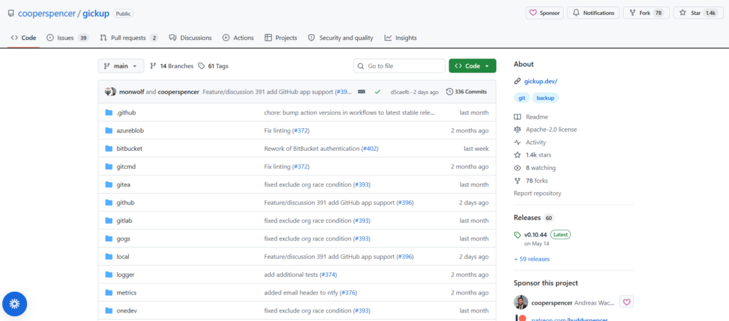Click the Sponsor button
729x321 pixels.
click(x=545, y=13)
